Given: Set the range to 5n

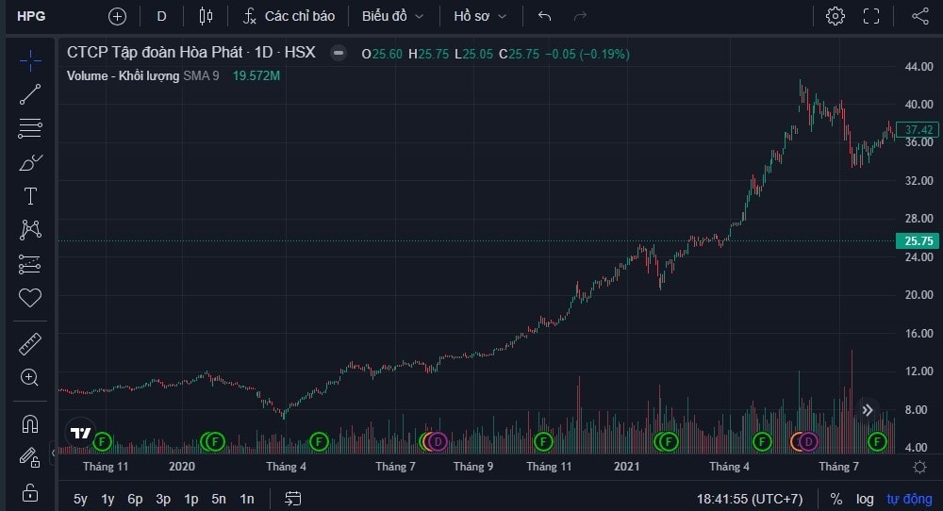Looking at the screenshot, I should 219,499.
